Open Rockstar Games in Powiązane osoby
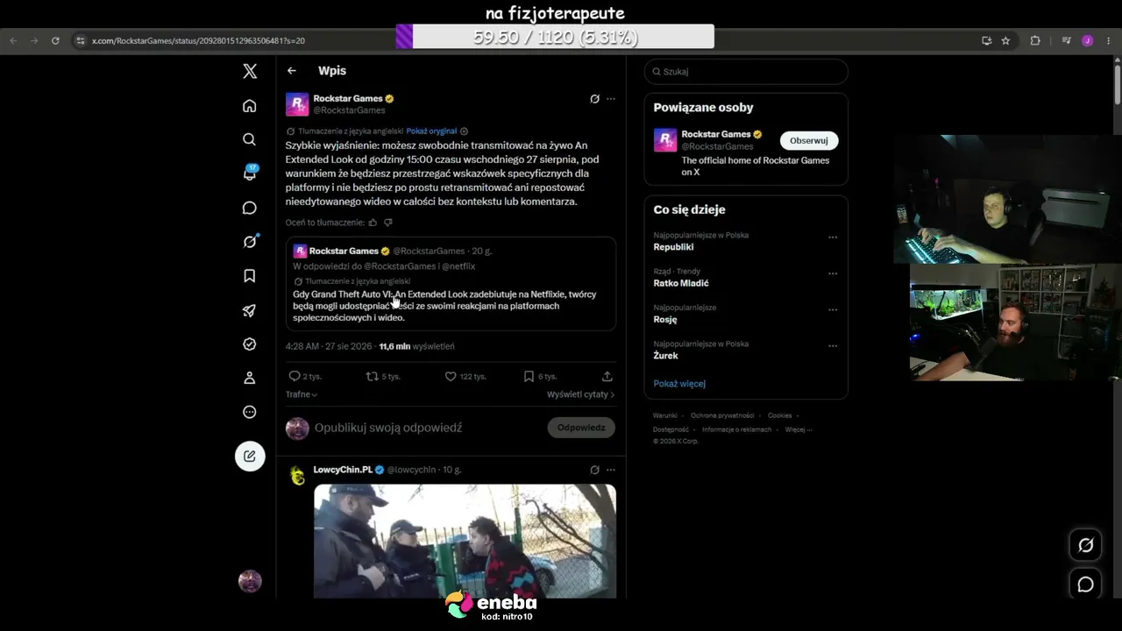The width and height of the screenshot is (1122, 631). pos(716,134)
